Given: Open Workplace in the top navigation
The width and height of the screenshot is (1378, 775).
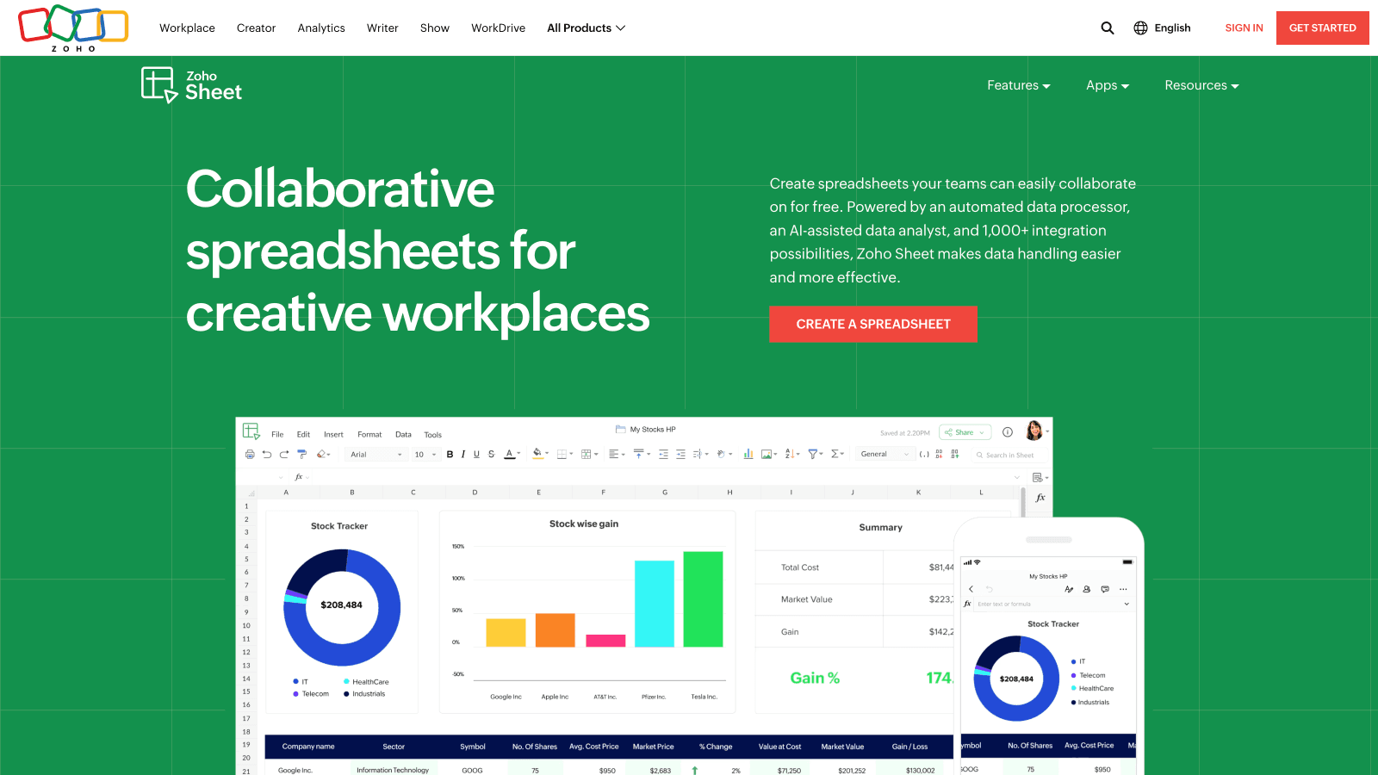Looking at the screenshot, I should click(187, 28).
